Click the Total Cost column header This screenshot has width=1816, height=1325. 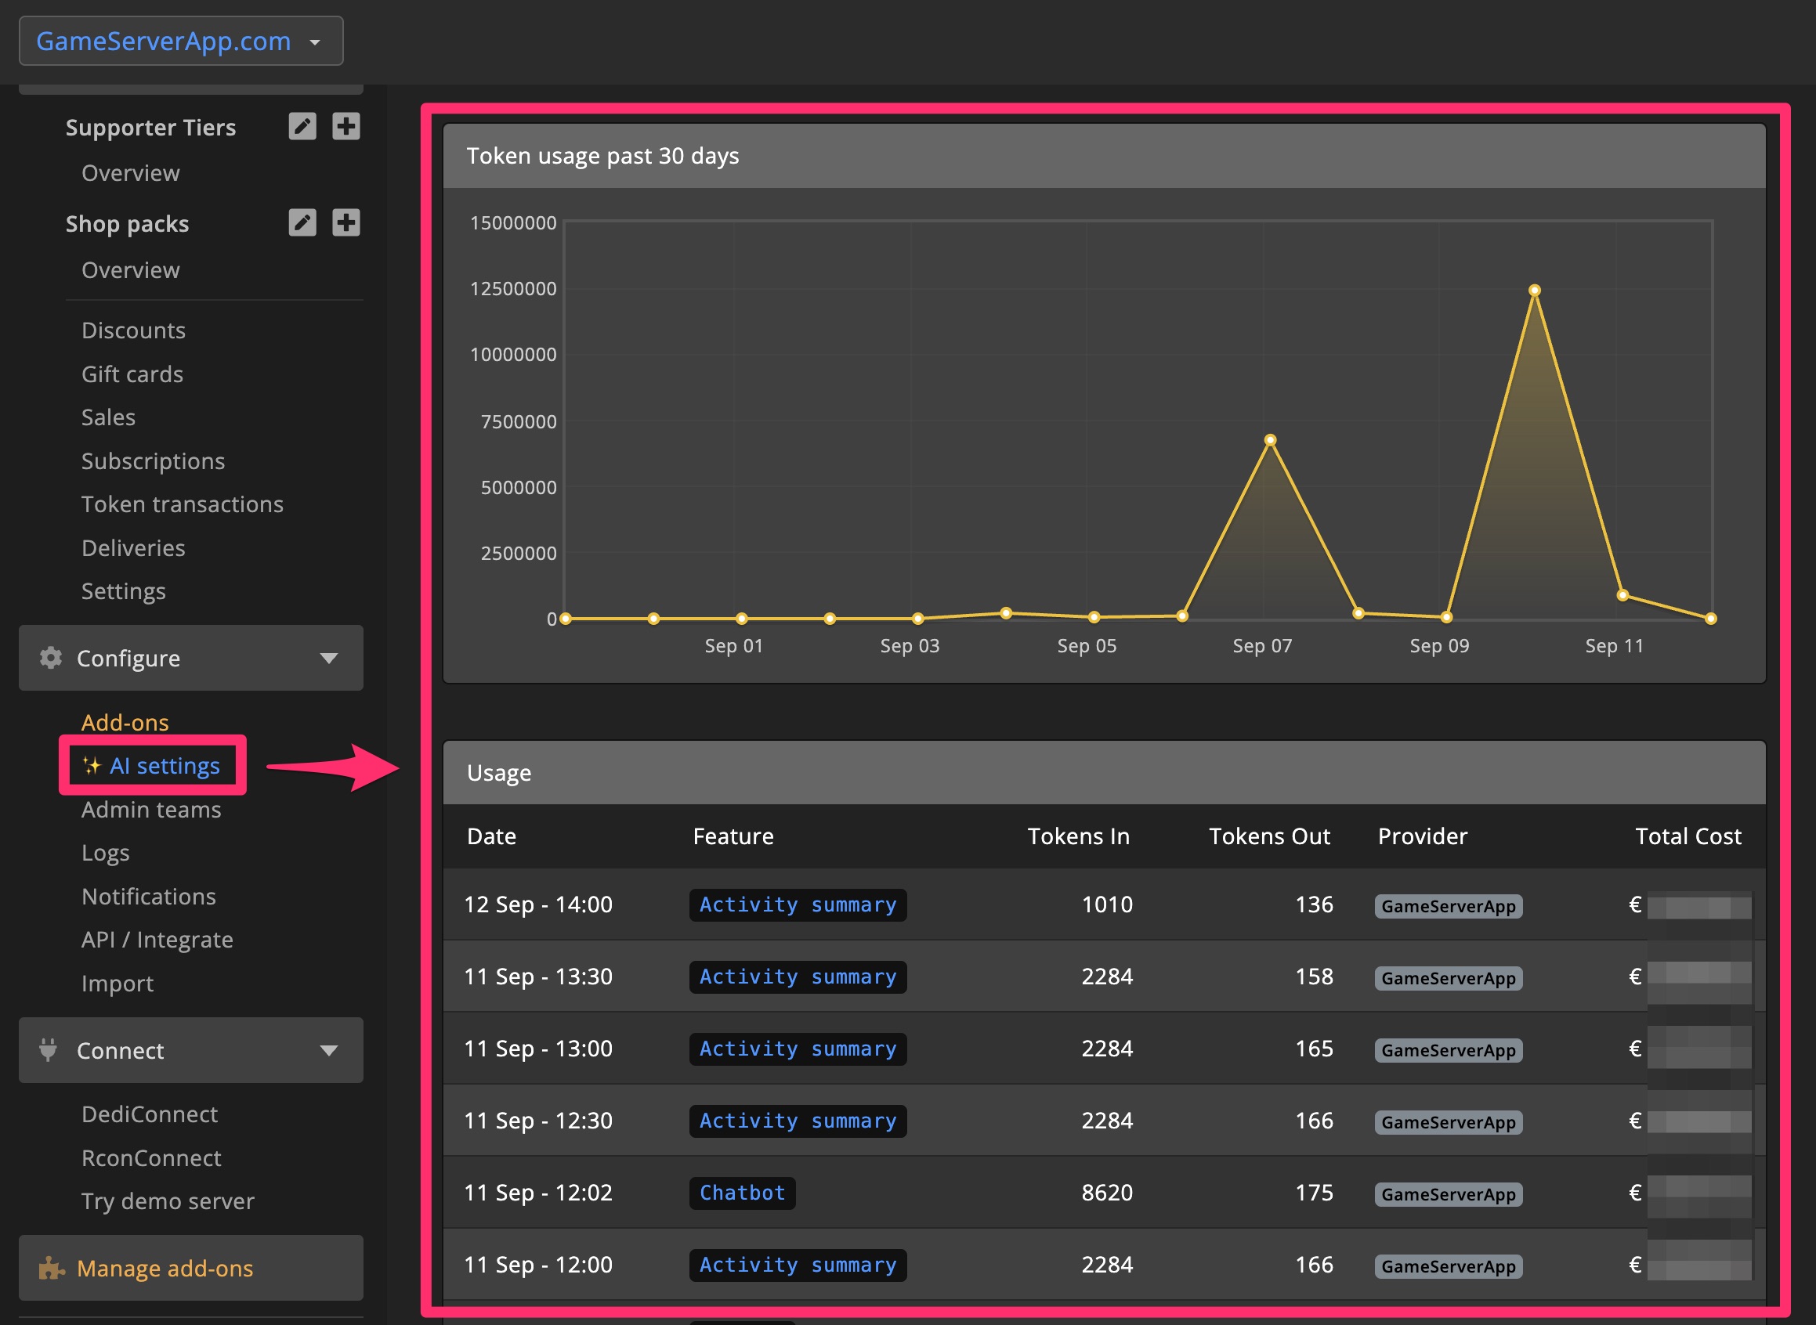[1688, 836]
